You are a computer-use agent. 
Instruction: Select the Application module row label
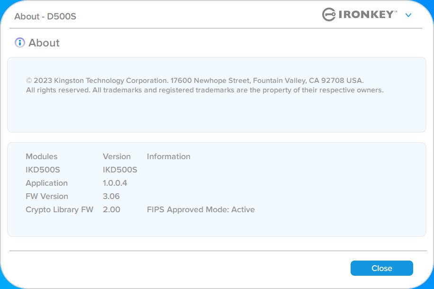pos(46,183)
